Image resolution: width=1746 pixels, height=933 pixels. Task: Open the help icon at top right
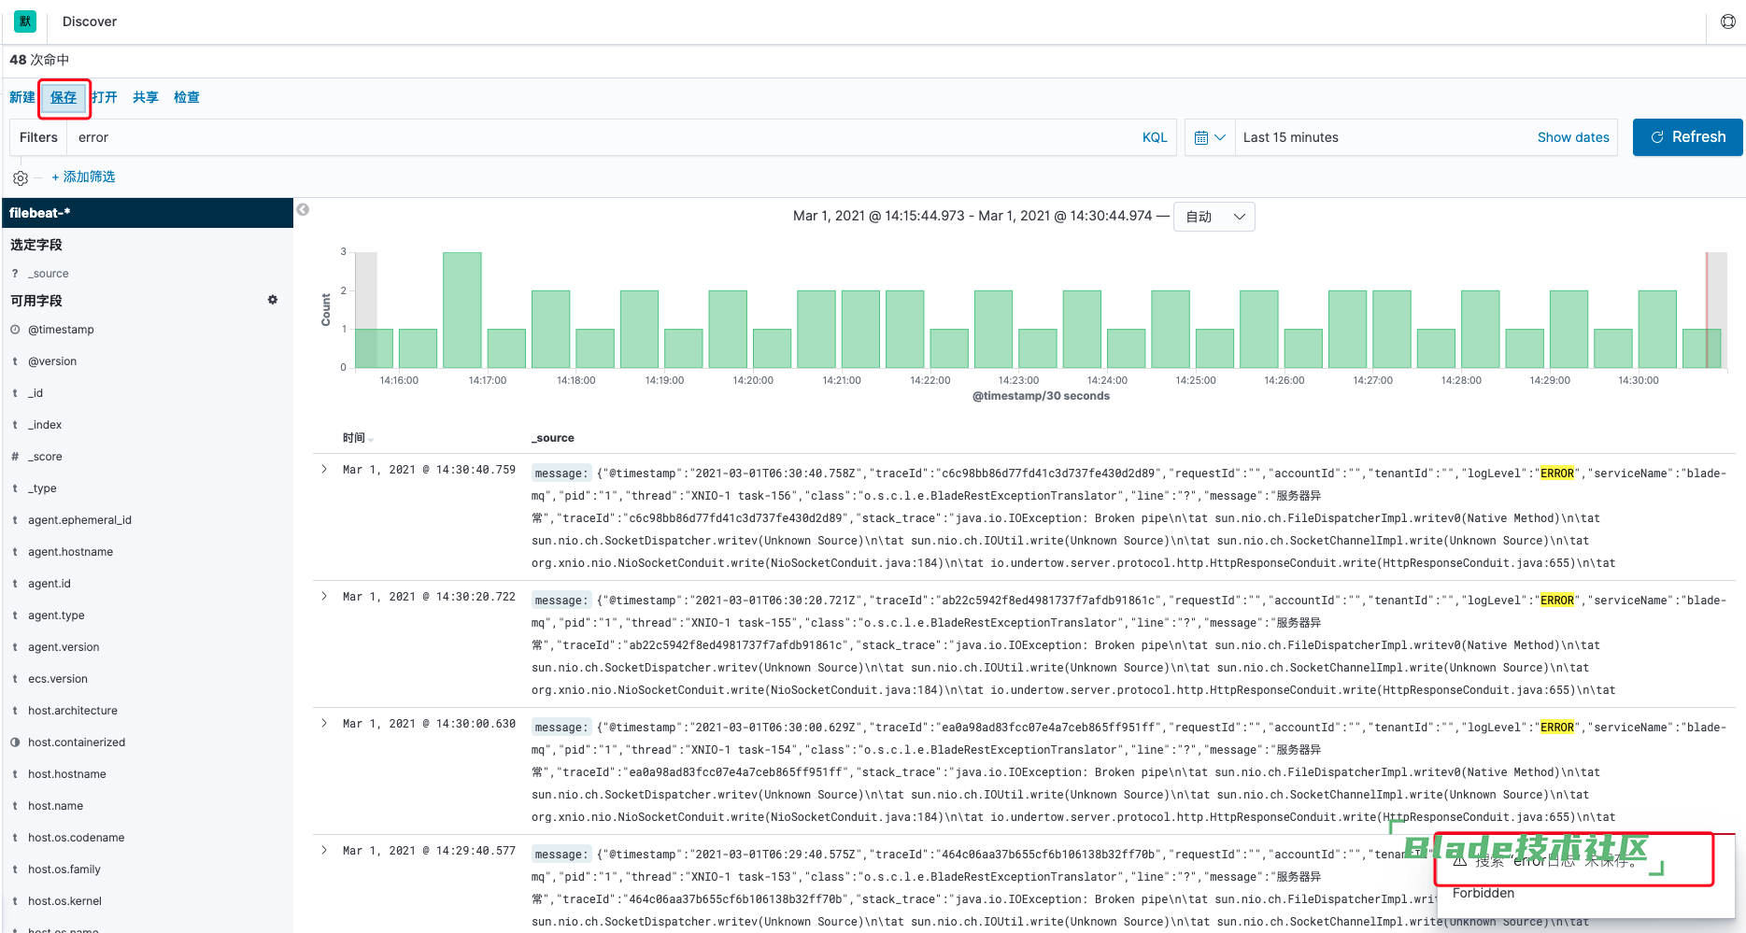point(1727,21)
